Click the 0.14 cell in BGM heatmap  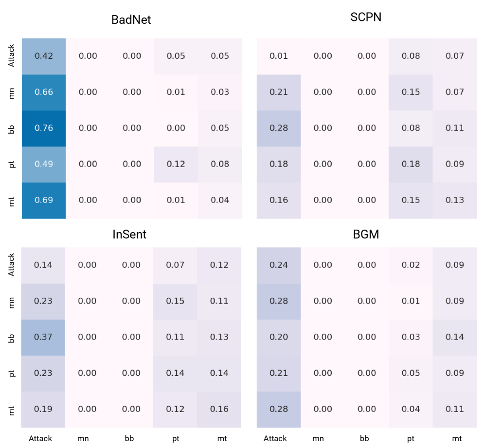coord(454,337)
